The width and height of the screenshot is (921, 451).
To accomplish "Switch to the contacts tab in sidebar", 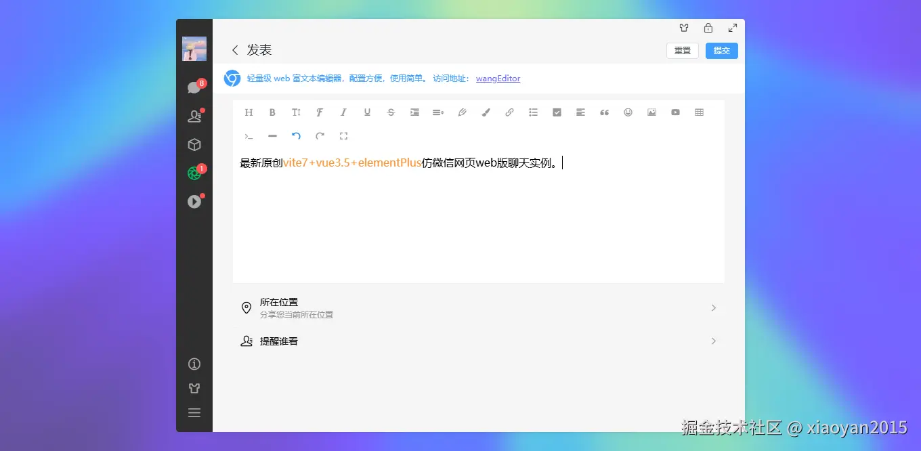I will pos(194,116).
